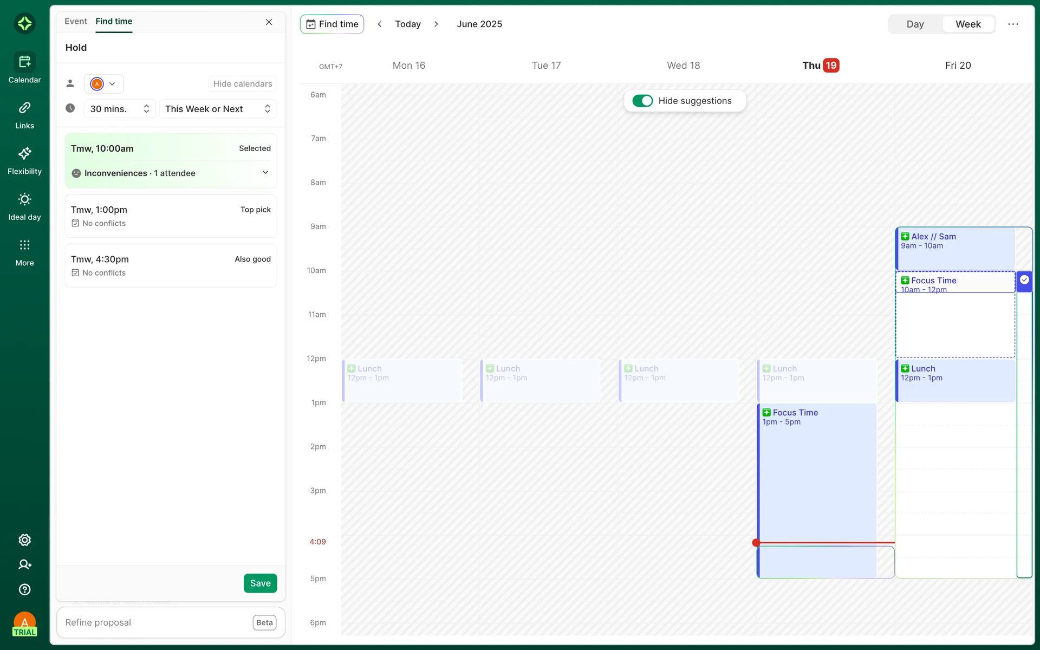Switch calendar to Day view

point(915,24)
